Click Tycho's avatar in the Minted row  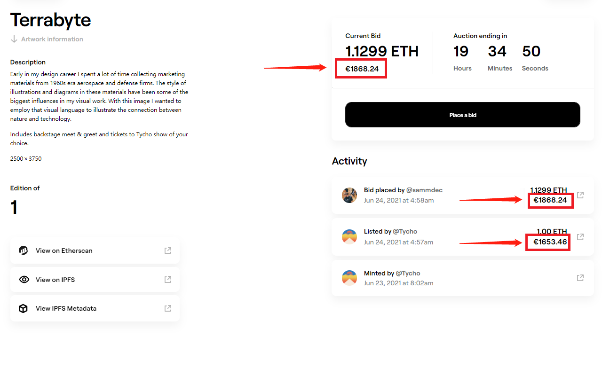(349, 278)
